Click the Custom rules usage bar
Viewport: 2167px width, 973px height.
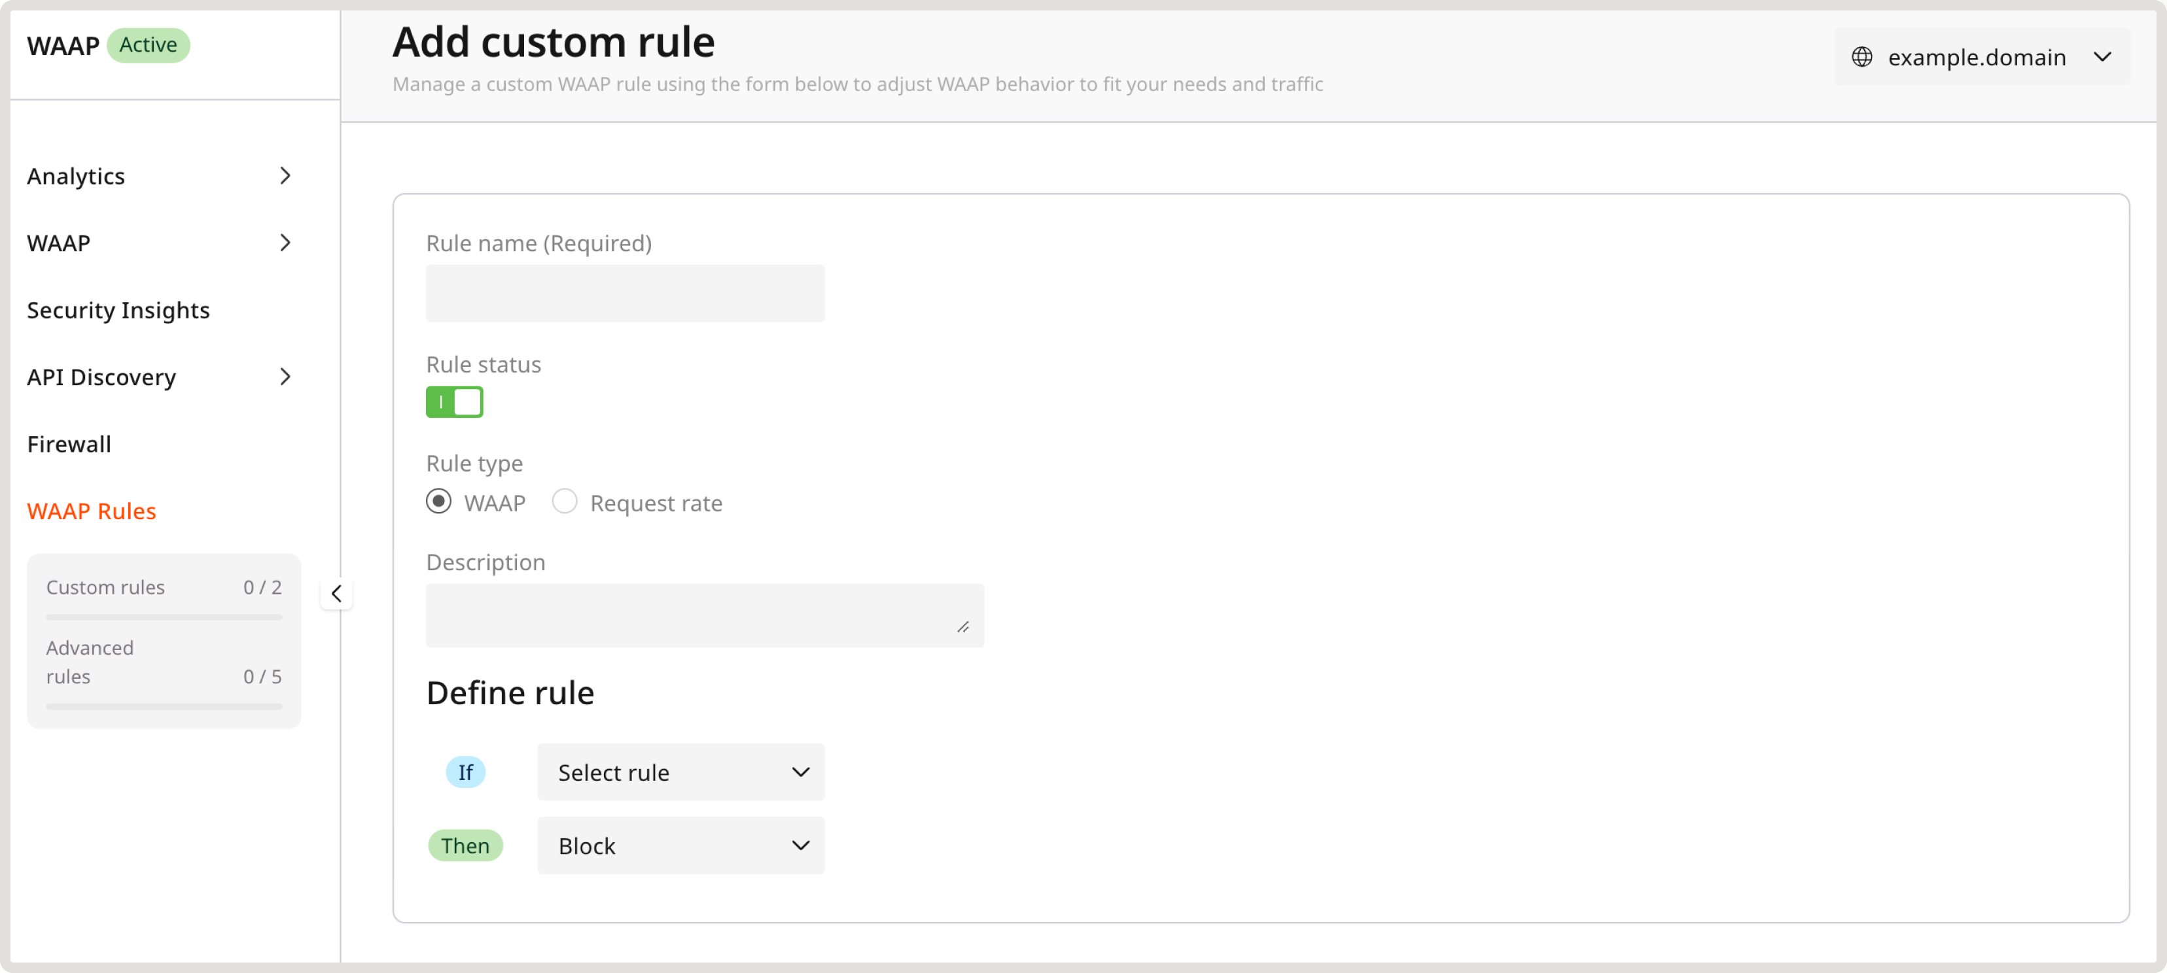click(164, 617)
